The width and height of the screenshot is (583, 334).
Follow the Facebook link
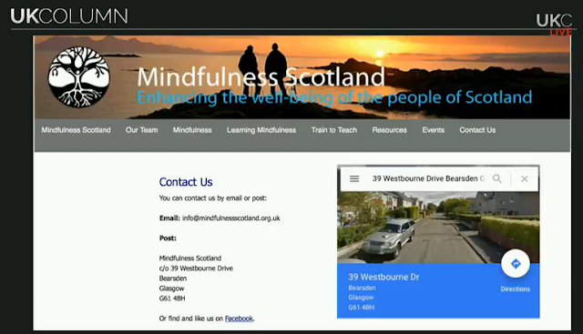pyautogui.click(x=239, y=319)
